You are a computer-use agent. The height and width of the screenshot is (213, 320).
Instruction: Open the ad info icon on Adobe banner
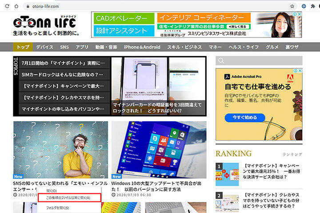coord(295,71)
